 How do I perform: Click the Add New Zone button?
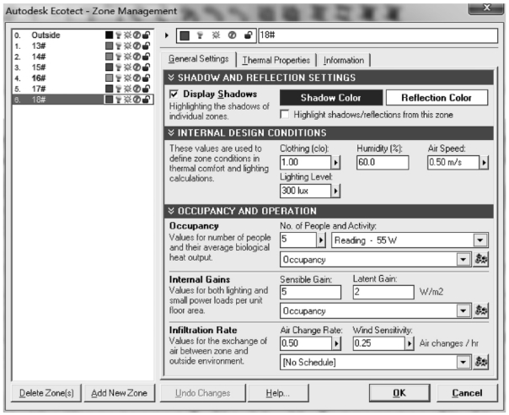[120, 393]
